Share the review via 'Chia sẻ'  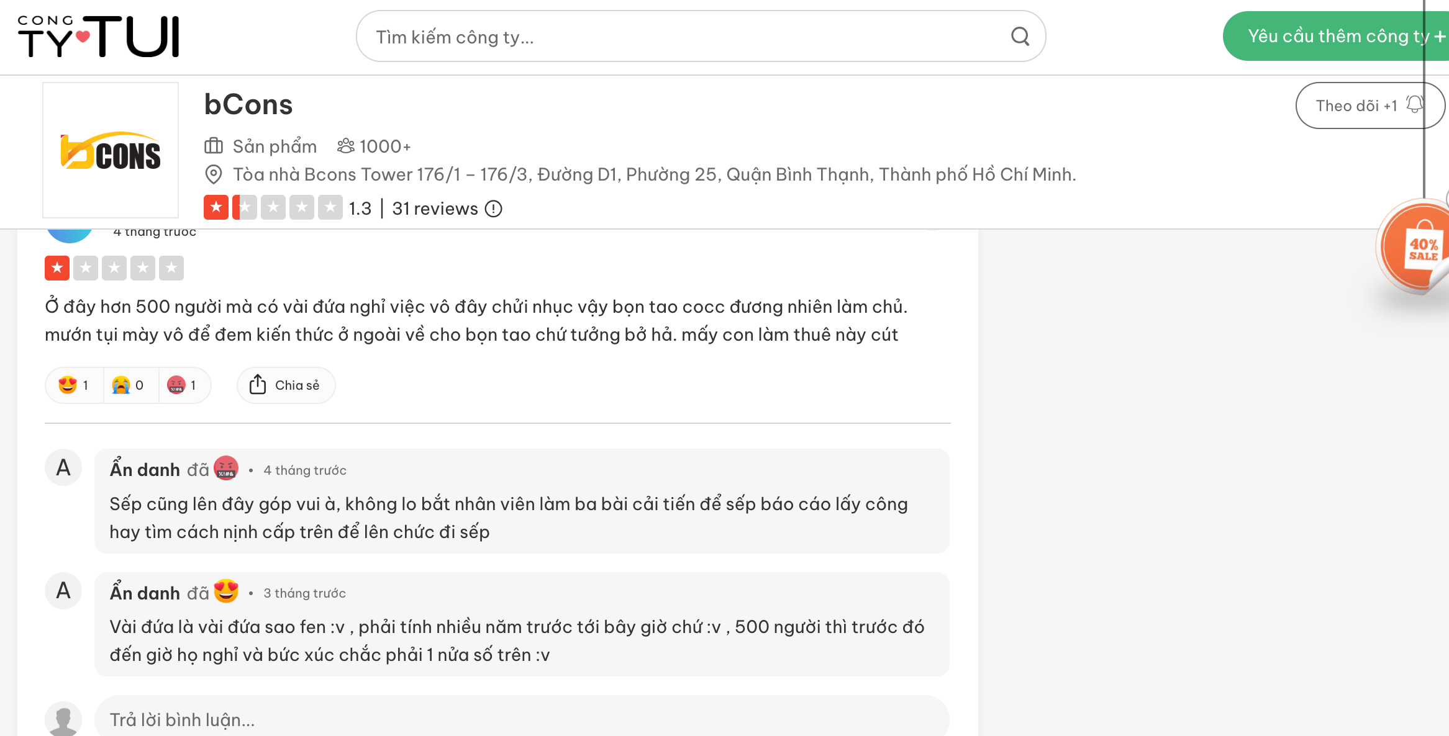point(286,385)
